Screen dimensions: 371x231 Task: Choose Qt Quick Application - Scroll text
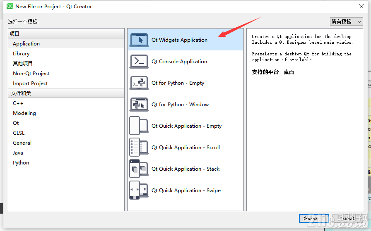[185, 148]
